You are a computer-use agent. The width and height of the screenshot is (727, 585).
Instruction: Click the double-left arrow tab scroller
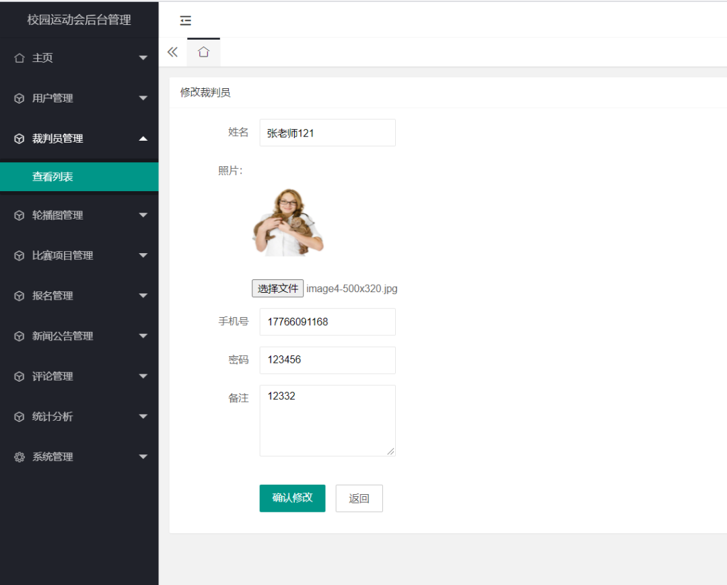172,52
